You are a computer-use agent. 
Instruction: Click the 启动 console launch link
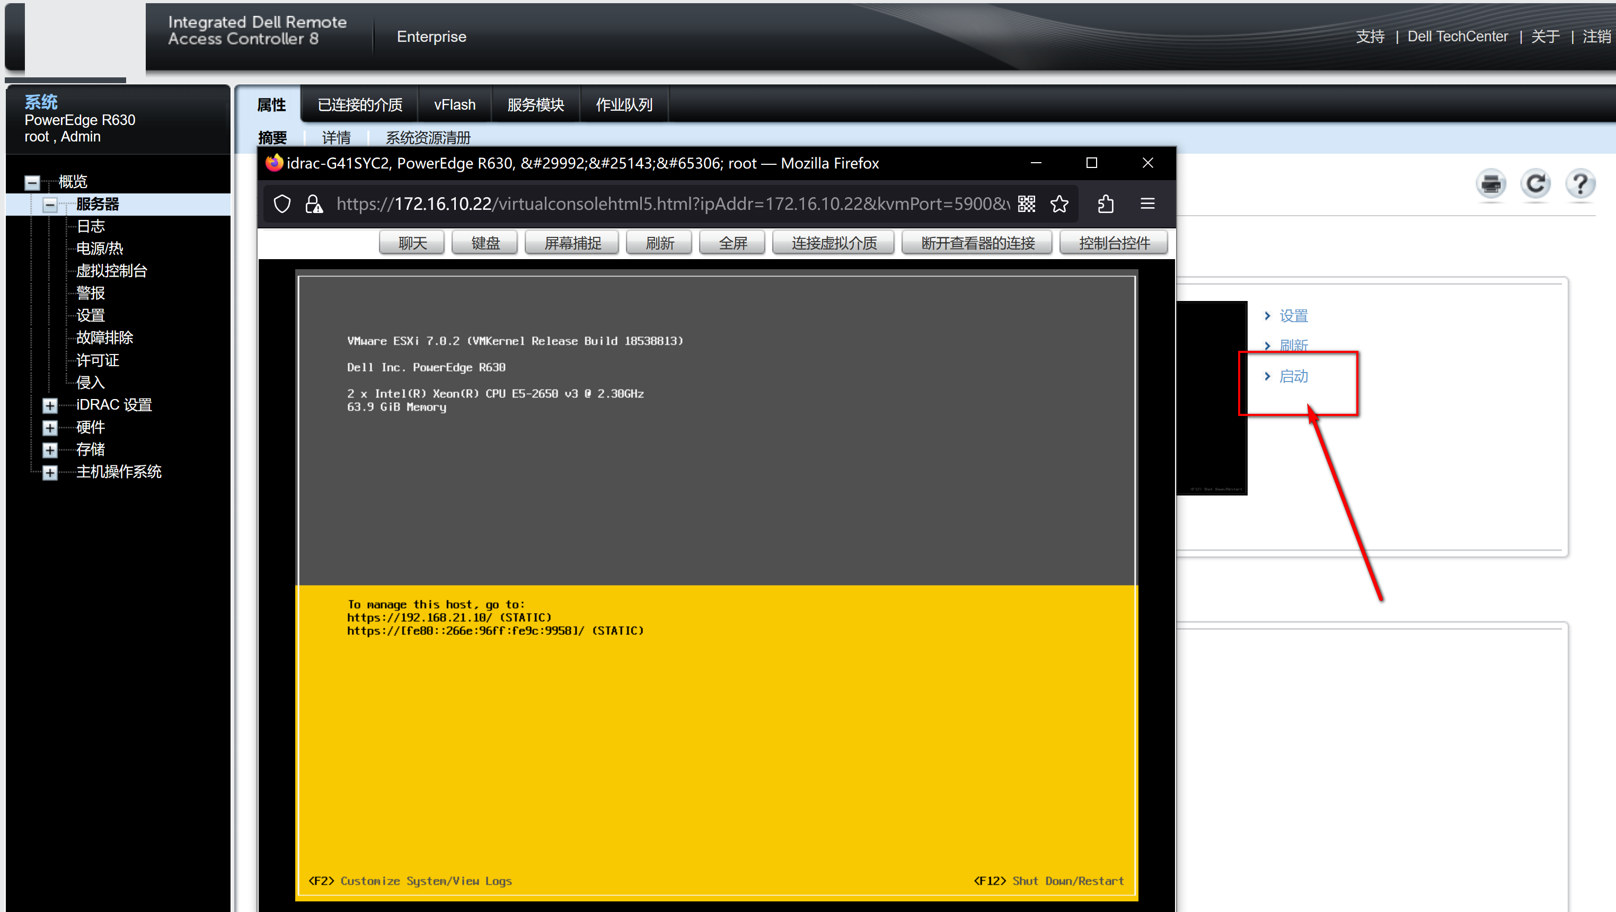click(x=1293, y=376)
